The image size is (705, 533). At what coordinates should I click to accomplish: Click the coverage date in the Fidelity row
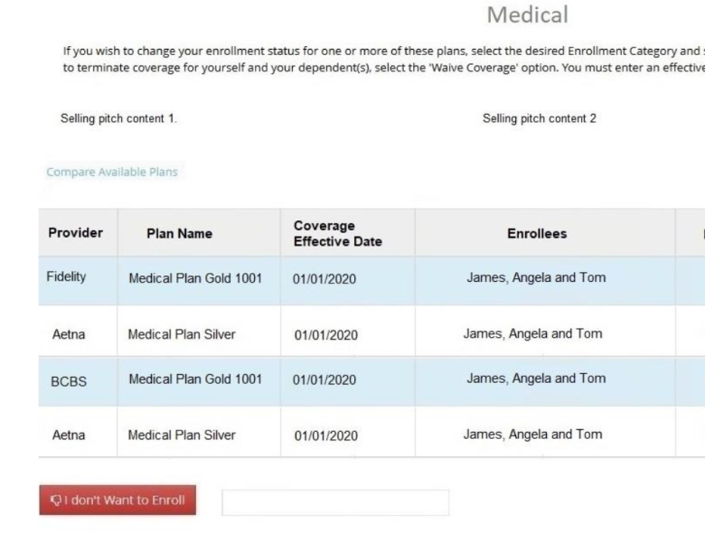[324, 279]
